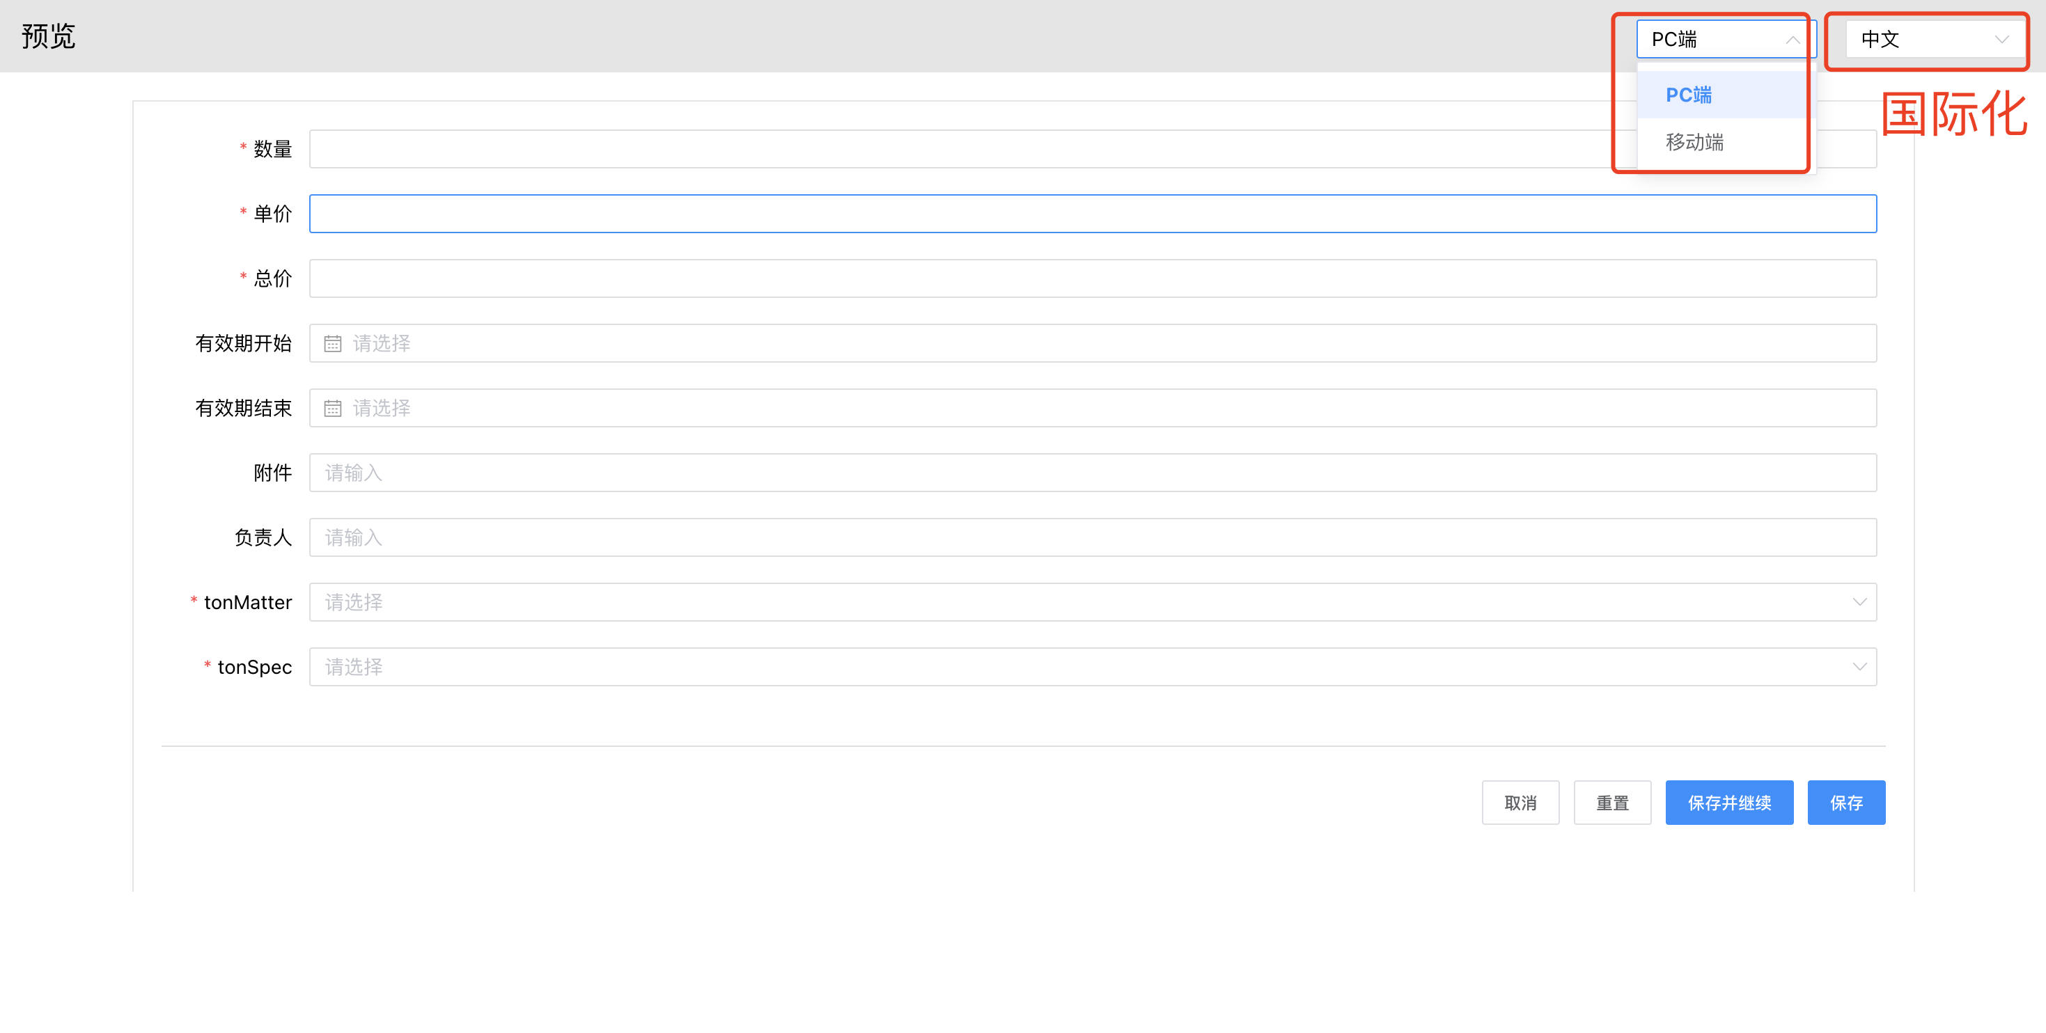Focus the 数量 input field
The image size is (2046, 1033).
click(x=953, y=149)
